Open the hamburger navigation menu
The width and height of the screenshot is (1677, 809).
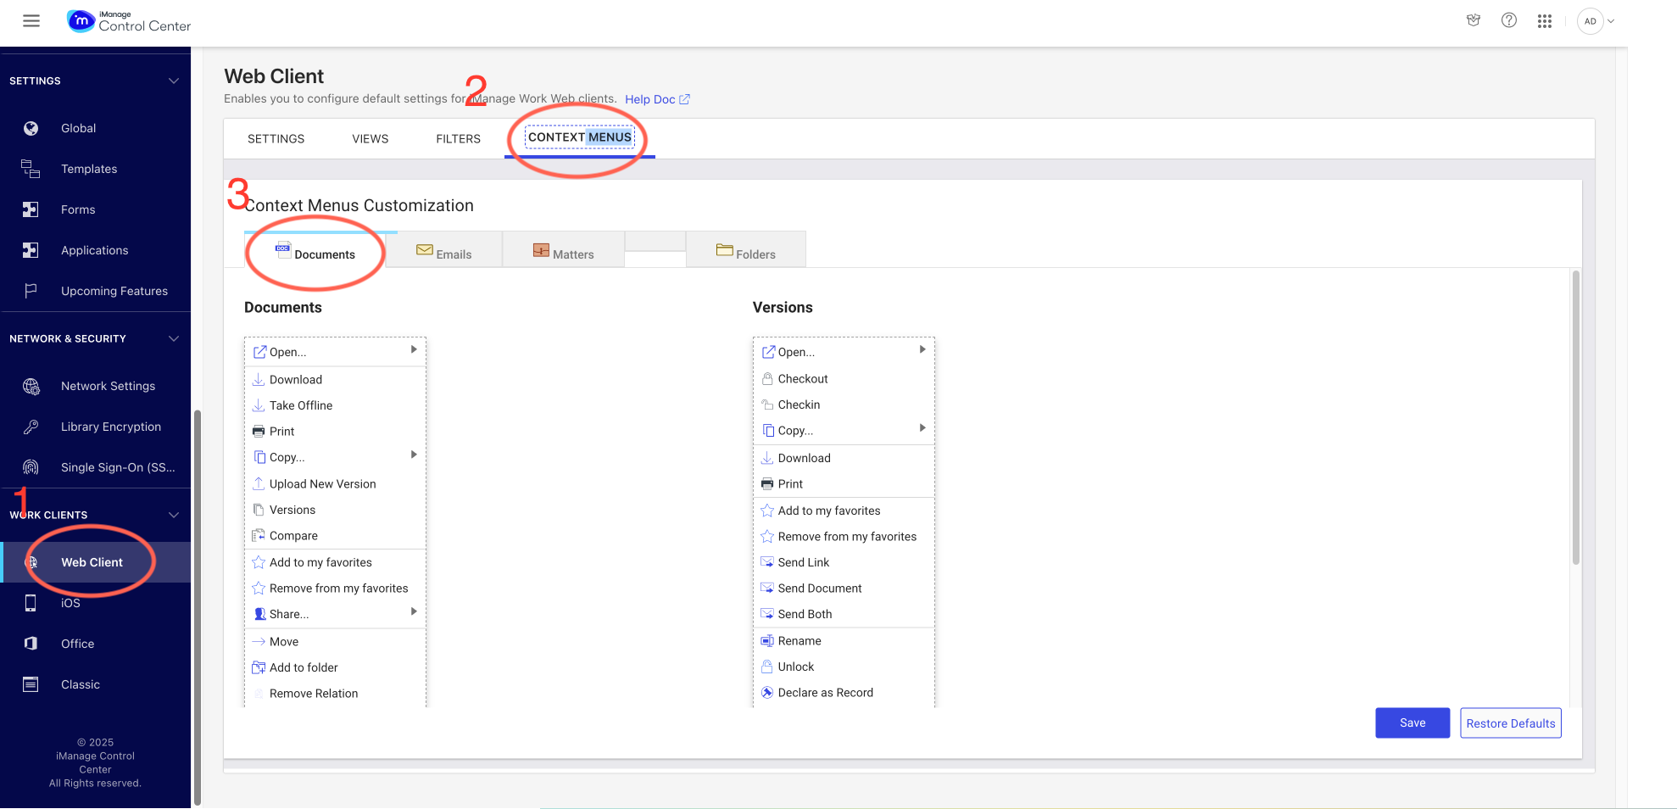point(31,21)
